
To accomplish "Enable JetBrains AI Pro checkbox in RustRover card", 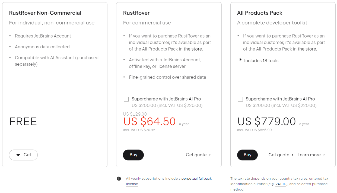I will [x=126, y=99].
